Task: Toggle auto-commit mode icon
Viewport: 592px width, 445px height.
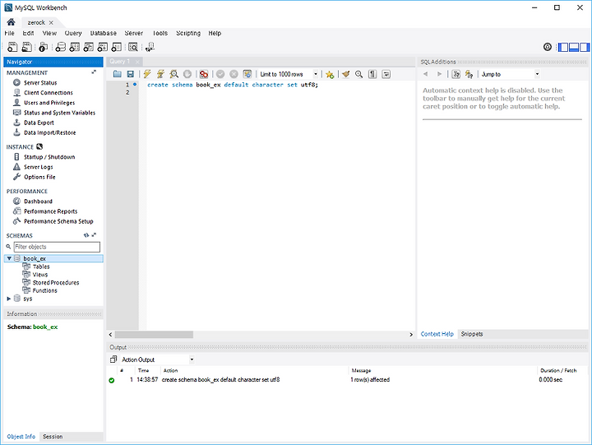Action: point(247,74)
